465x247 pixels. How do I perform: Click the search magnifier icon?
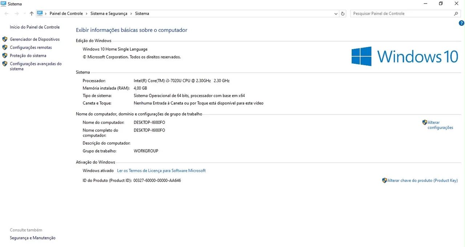coord(456,13)
